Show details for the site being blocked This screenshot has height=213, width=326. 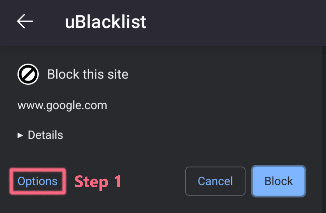click(40, 135)
